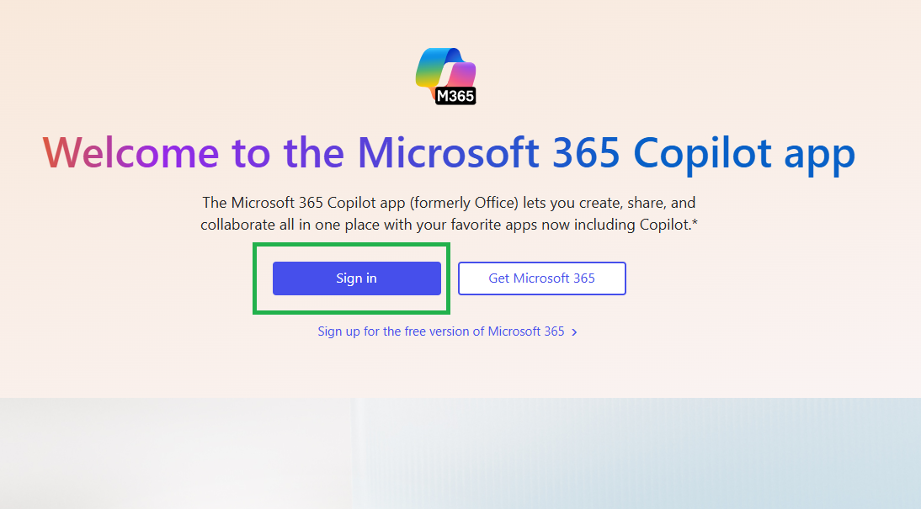This screenshot has height=509, width=921.
Task: Click the blue-gray banner at page bottom
Action: [x=636, y=453]
